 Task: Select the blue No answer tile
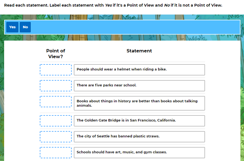(x=25, y=27)
